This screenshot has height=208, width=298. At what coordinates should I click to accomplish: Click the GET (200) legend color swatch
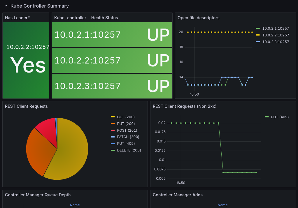[113, 117]
